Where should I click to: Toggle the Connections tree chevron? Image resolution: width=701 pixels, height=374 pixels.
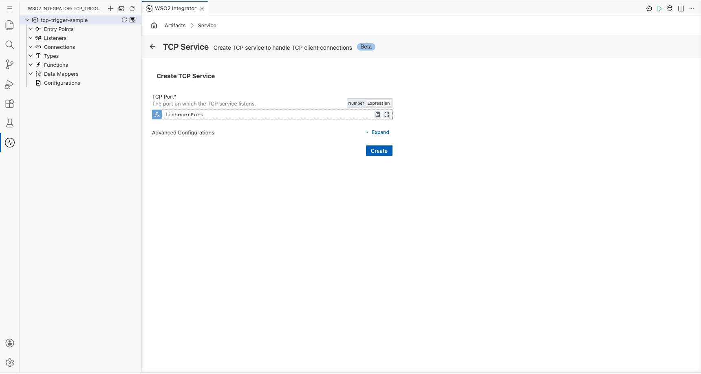(x=31, y=47)
